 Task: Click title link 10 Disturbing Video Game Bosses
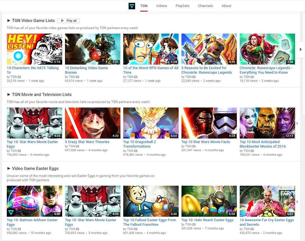86,70
